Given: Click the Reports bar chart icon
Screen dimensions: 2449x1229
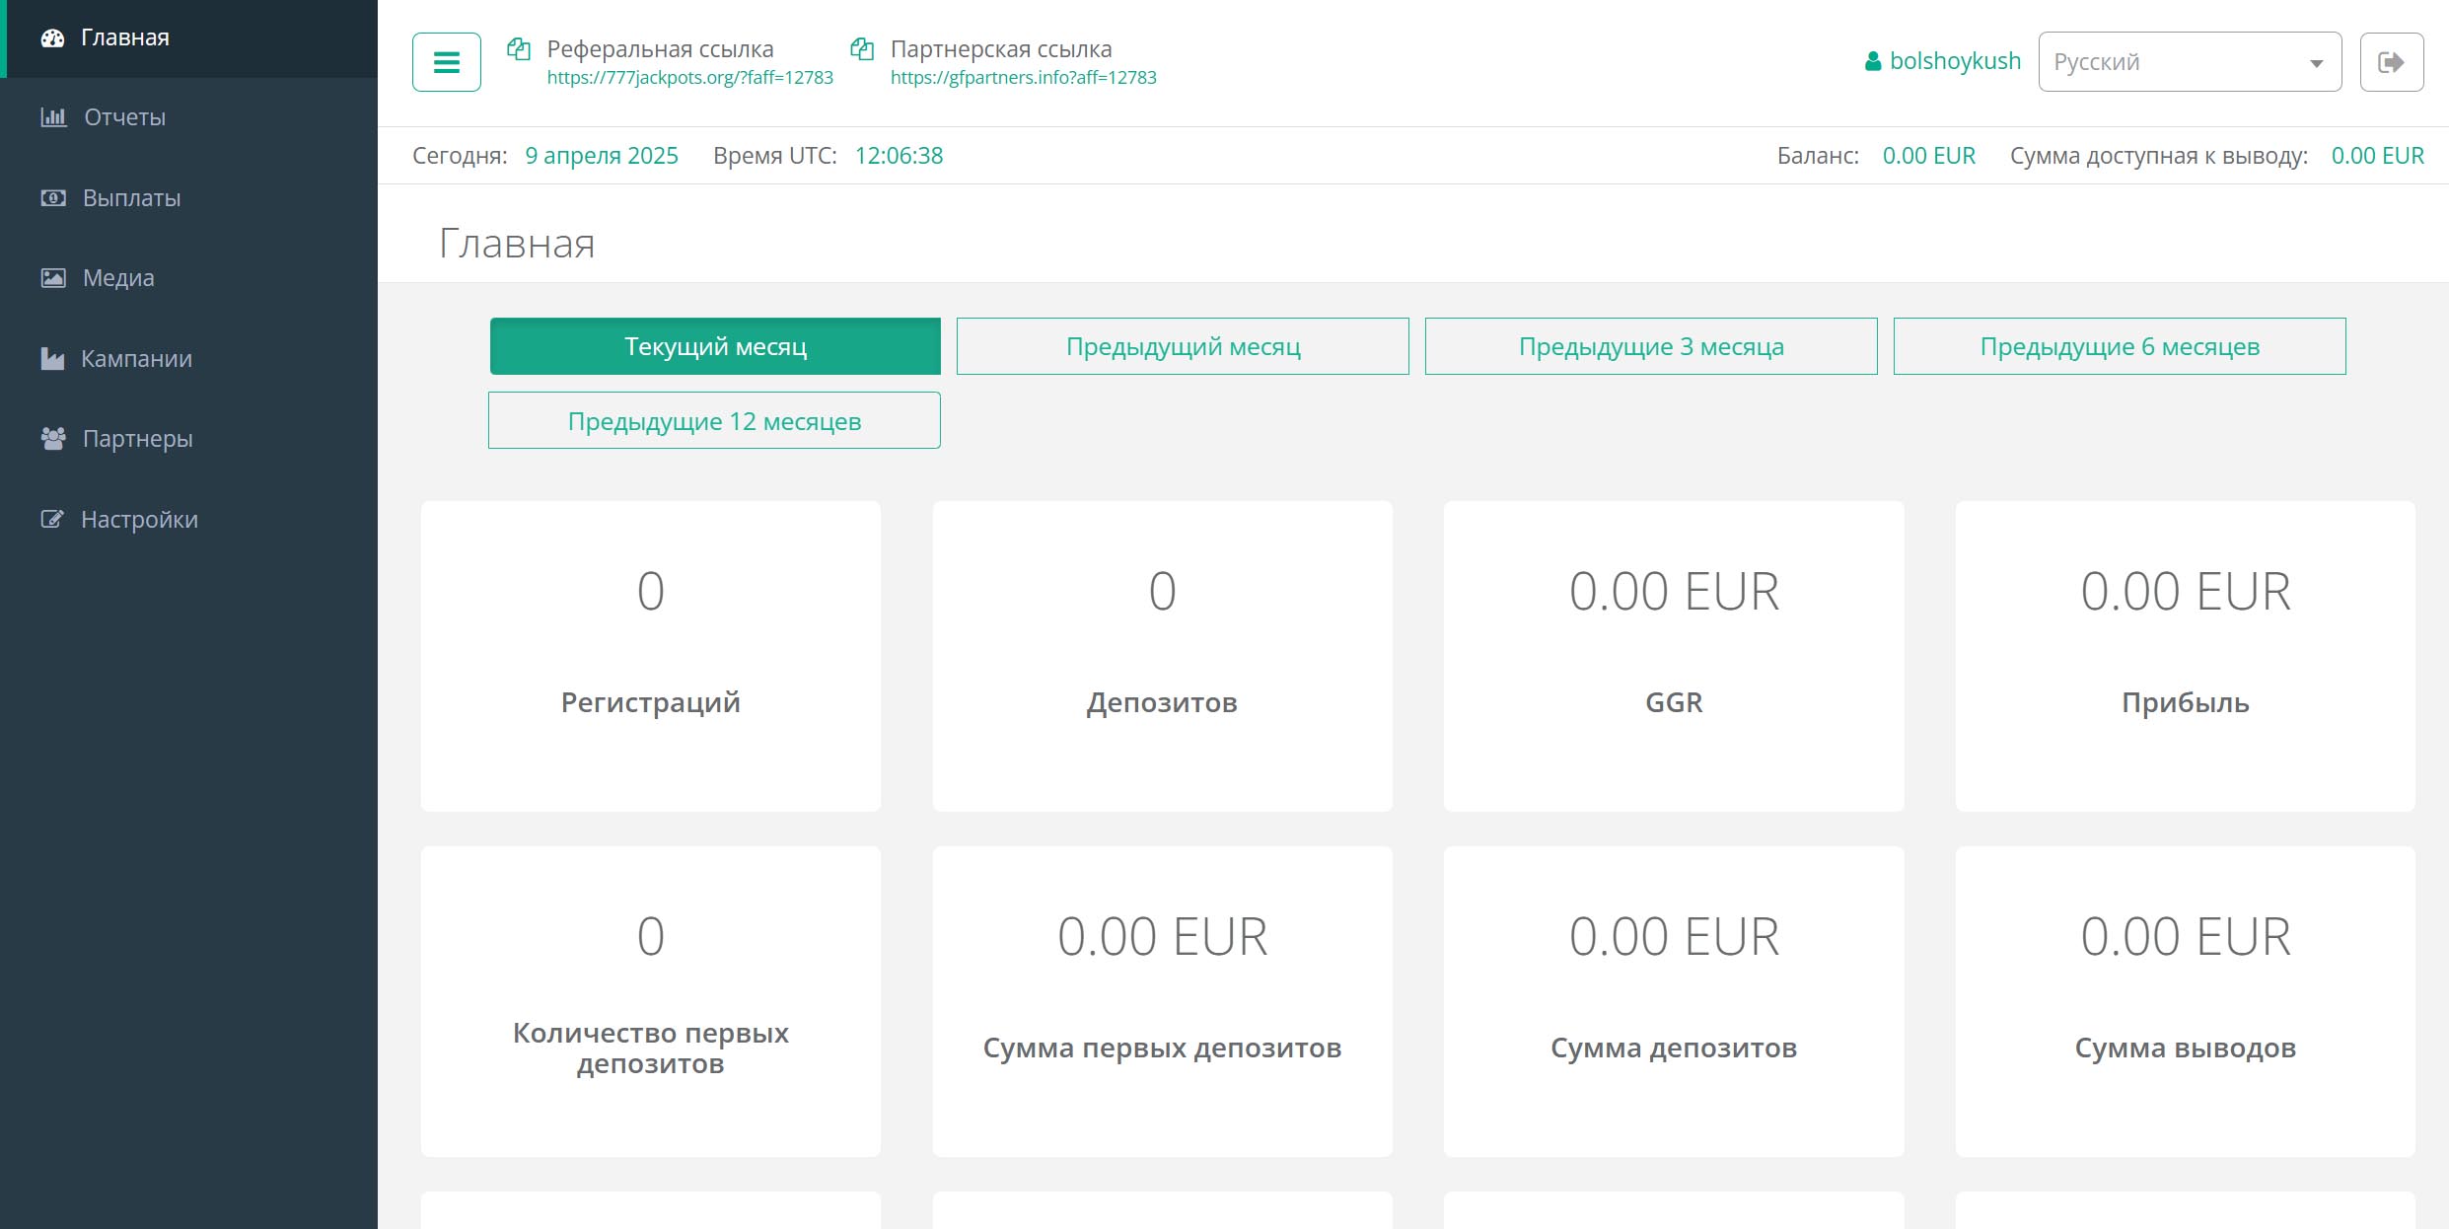Looking at the screenshot, I should [53, 117].
